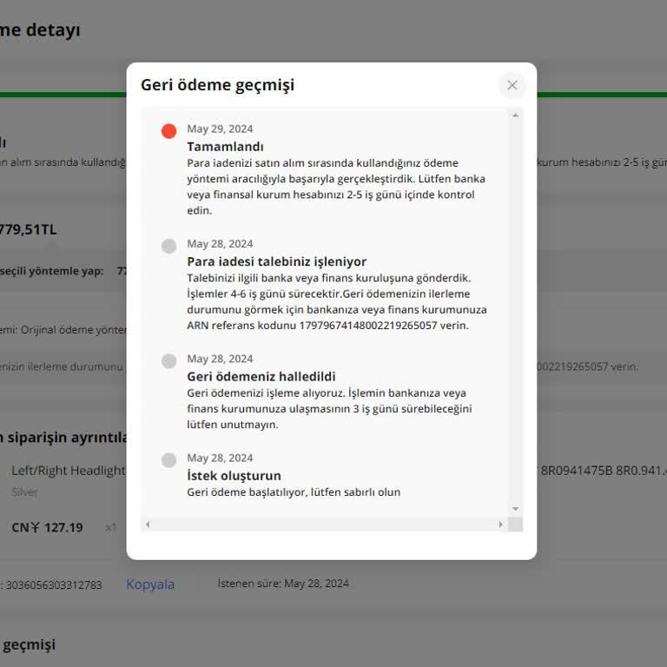Select the red Tamamlandı status dot
This screenshot has height=667, width=667.
168,131
